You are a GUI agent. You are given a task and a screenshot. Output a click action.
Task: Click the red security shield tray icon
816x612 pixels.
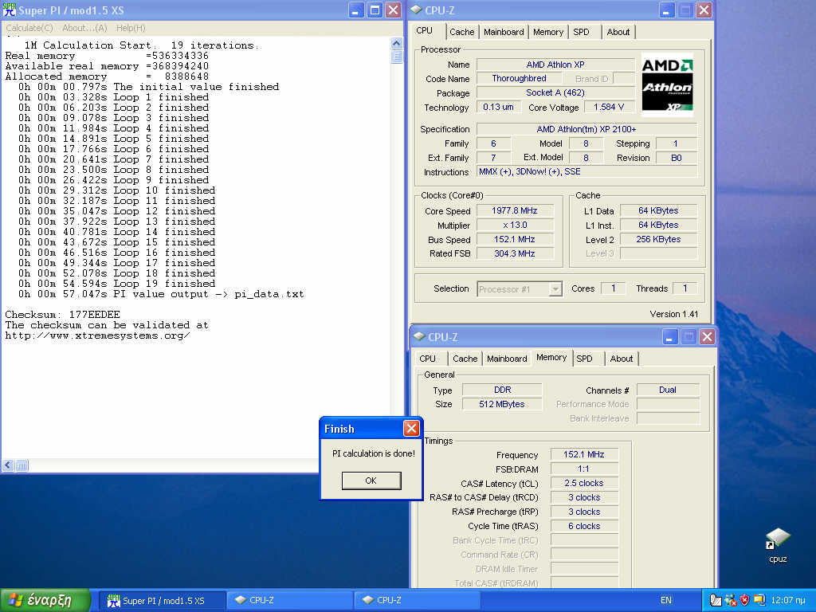pyautogui.click(x=744, y=600)
